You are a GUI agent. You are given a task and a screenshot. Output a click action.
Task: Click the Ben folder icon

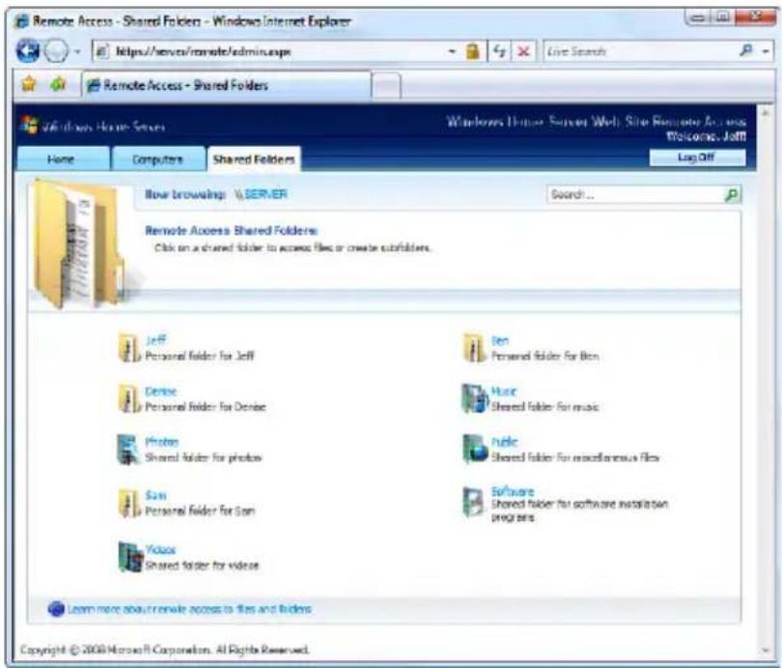[x=474, y=348]
